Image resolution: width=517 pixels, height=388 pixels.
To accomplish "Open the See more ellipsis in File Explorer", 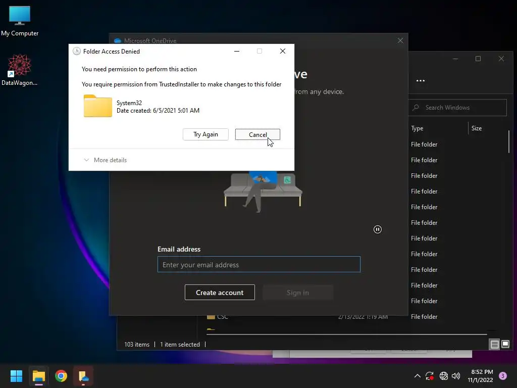I will [x=421, y=81].
